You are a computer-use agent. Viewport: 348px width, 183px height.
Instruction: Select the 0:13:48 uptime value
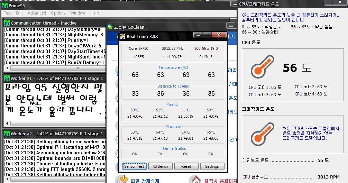(206, 57)
